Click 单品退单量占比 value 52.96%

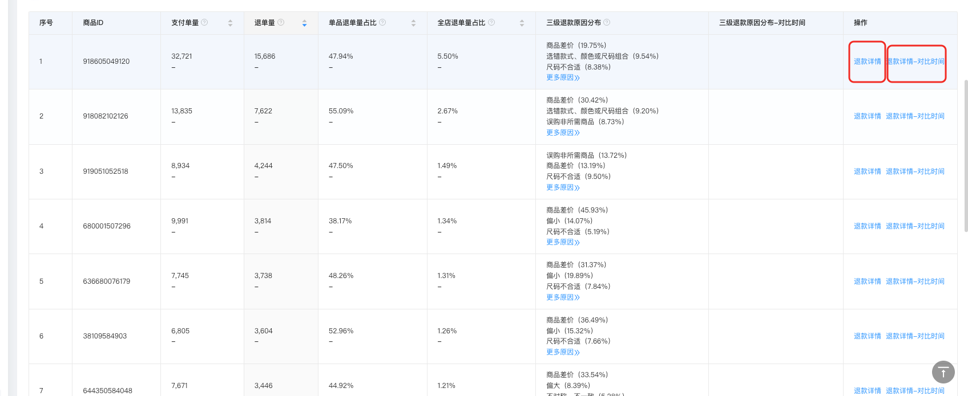[341, 331]
